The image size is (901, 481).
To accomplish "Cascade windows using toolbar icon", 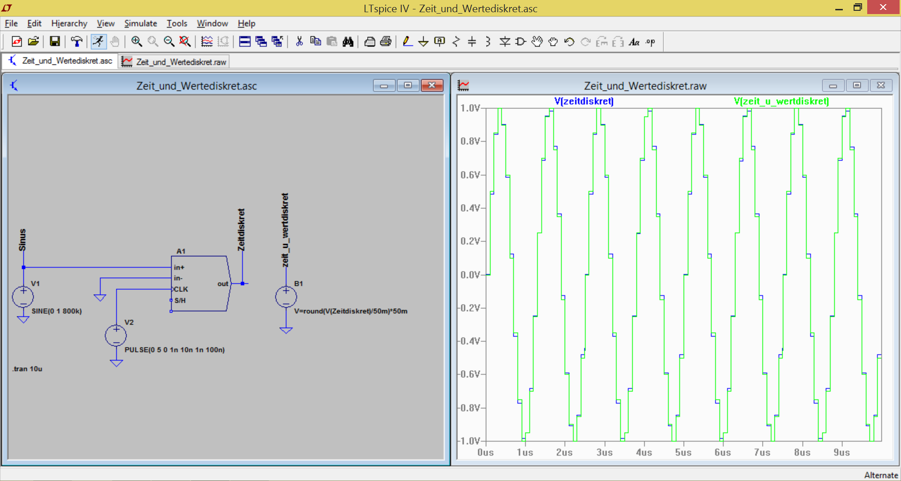I will (261, 42).
